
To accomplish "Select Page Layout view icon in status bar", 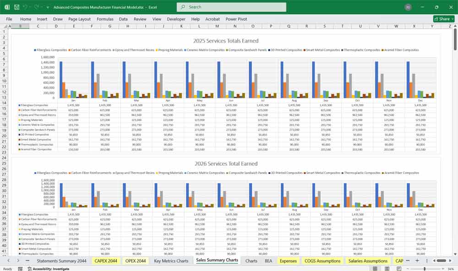I will tap(387, 269).
